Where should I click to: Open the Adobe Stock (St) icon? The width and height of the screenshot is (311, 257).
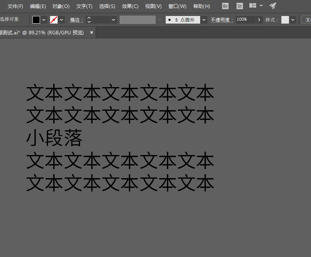pos(240,6)
